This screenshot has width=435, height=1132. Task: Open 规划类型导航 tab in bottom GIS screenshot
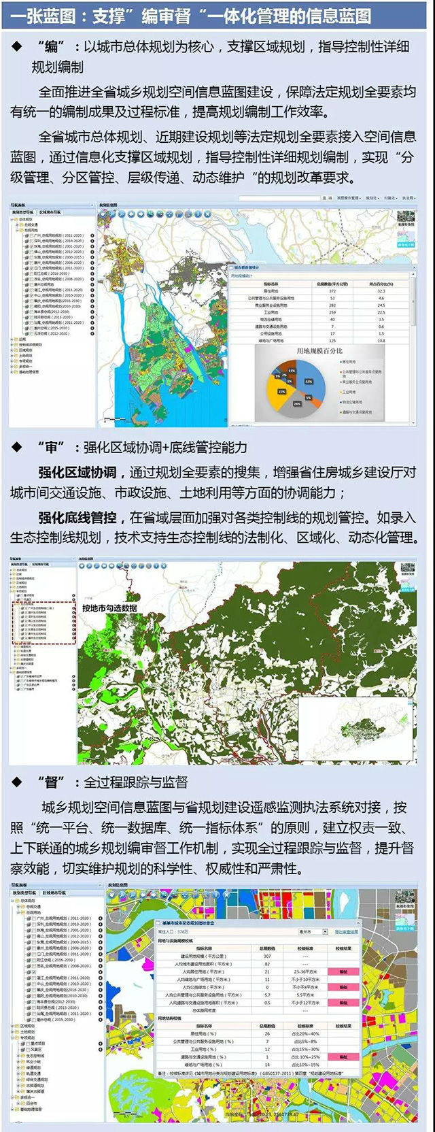24,893
